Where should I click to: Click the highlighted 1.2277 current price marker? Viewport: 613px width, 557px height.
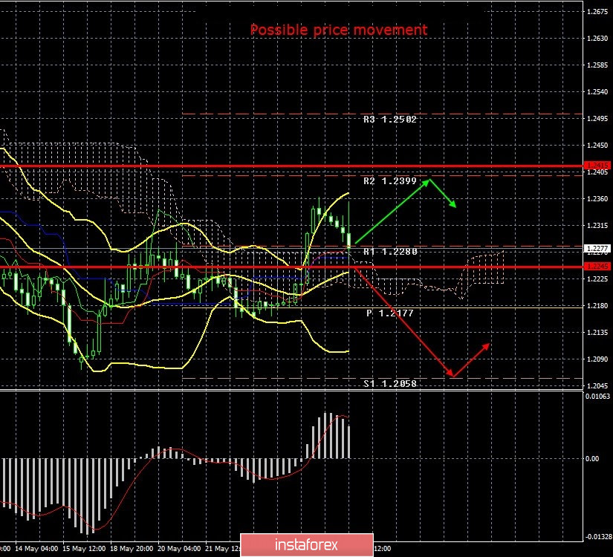coord(599,247)
